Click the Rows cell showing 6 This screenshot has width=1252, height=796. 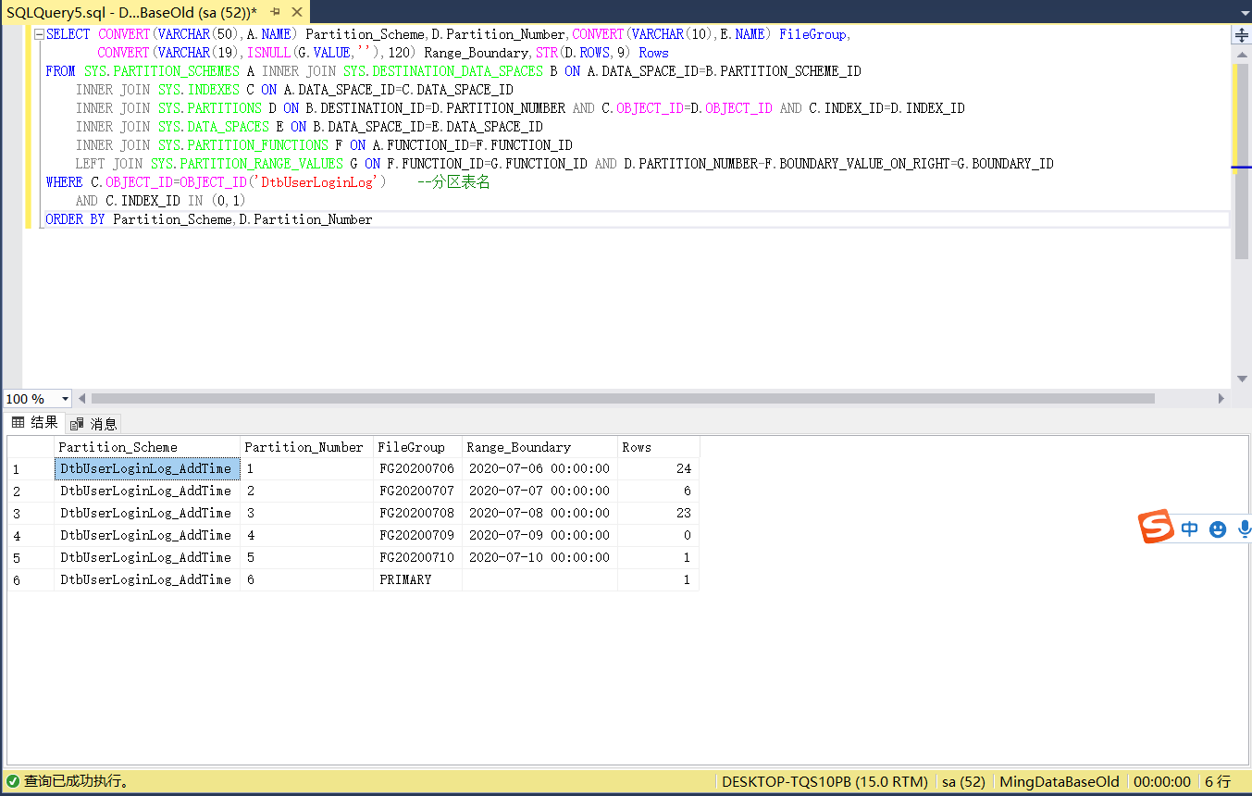[659, 491]
